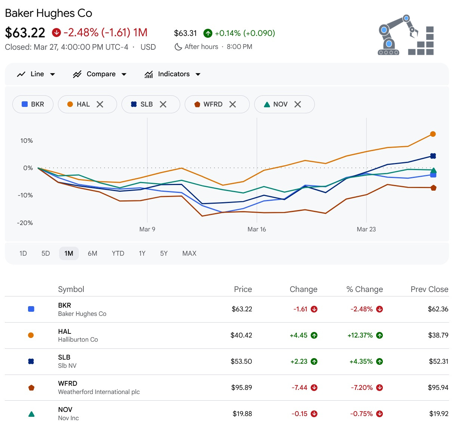Click the up arrow next to SLB +2.23
458x431 pixels.
(x=314, y=361)
